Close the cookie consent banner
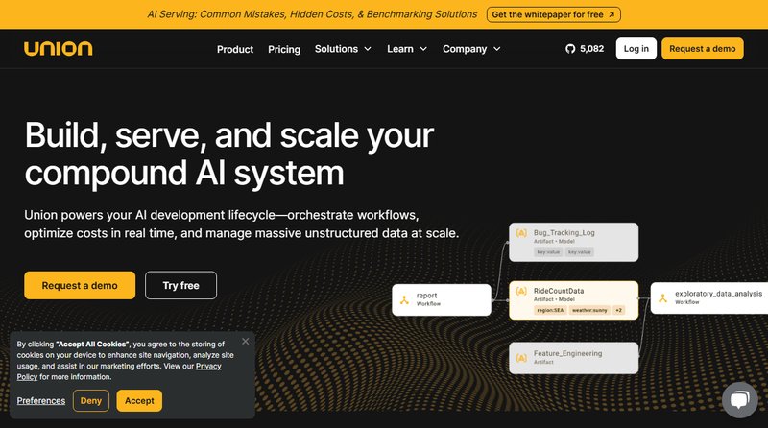The image size is (768, 428). [246, 341]
